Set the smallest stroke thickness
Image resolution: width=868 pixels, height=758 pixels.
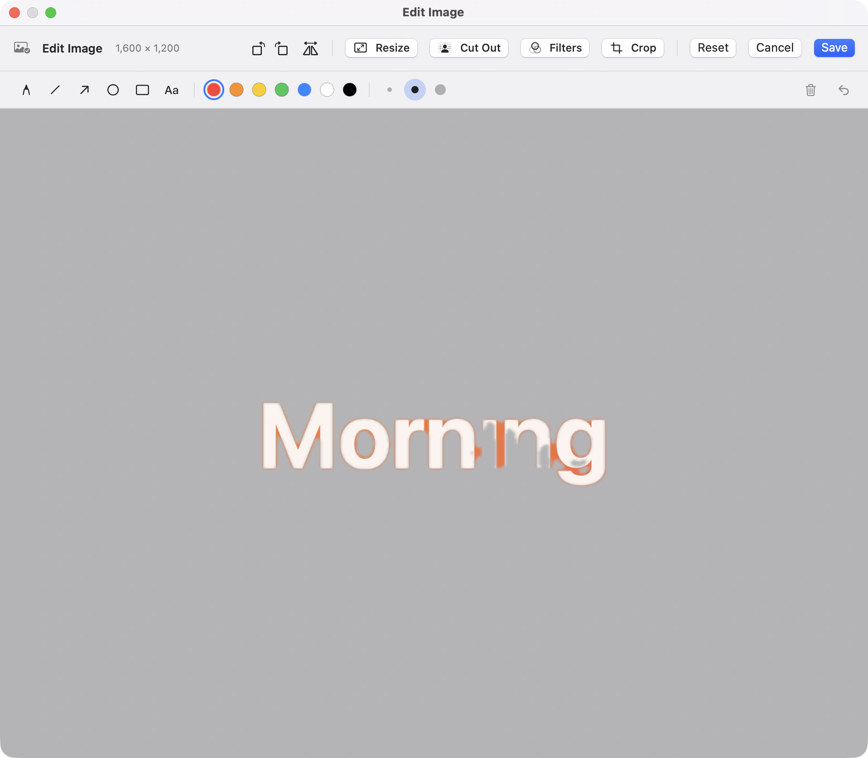tap(390, 90)
